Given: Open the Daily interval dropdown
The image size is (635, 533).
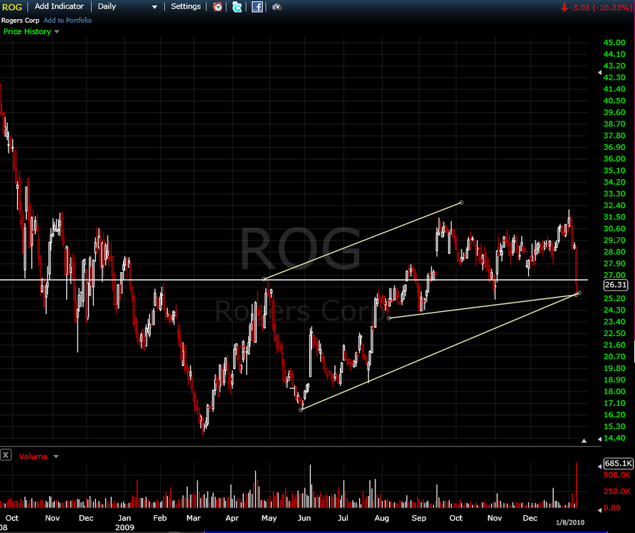Looking at the screenshot, I should tap(127, 6).
